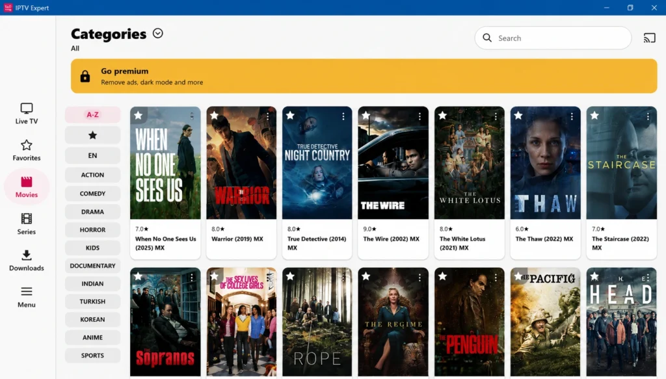Click The White Lotus (2021) MX title

click(462, 243)
